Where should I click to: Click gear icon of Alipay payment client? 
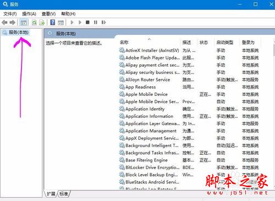[122, 65]
